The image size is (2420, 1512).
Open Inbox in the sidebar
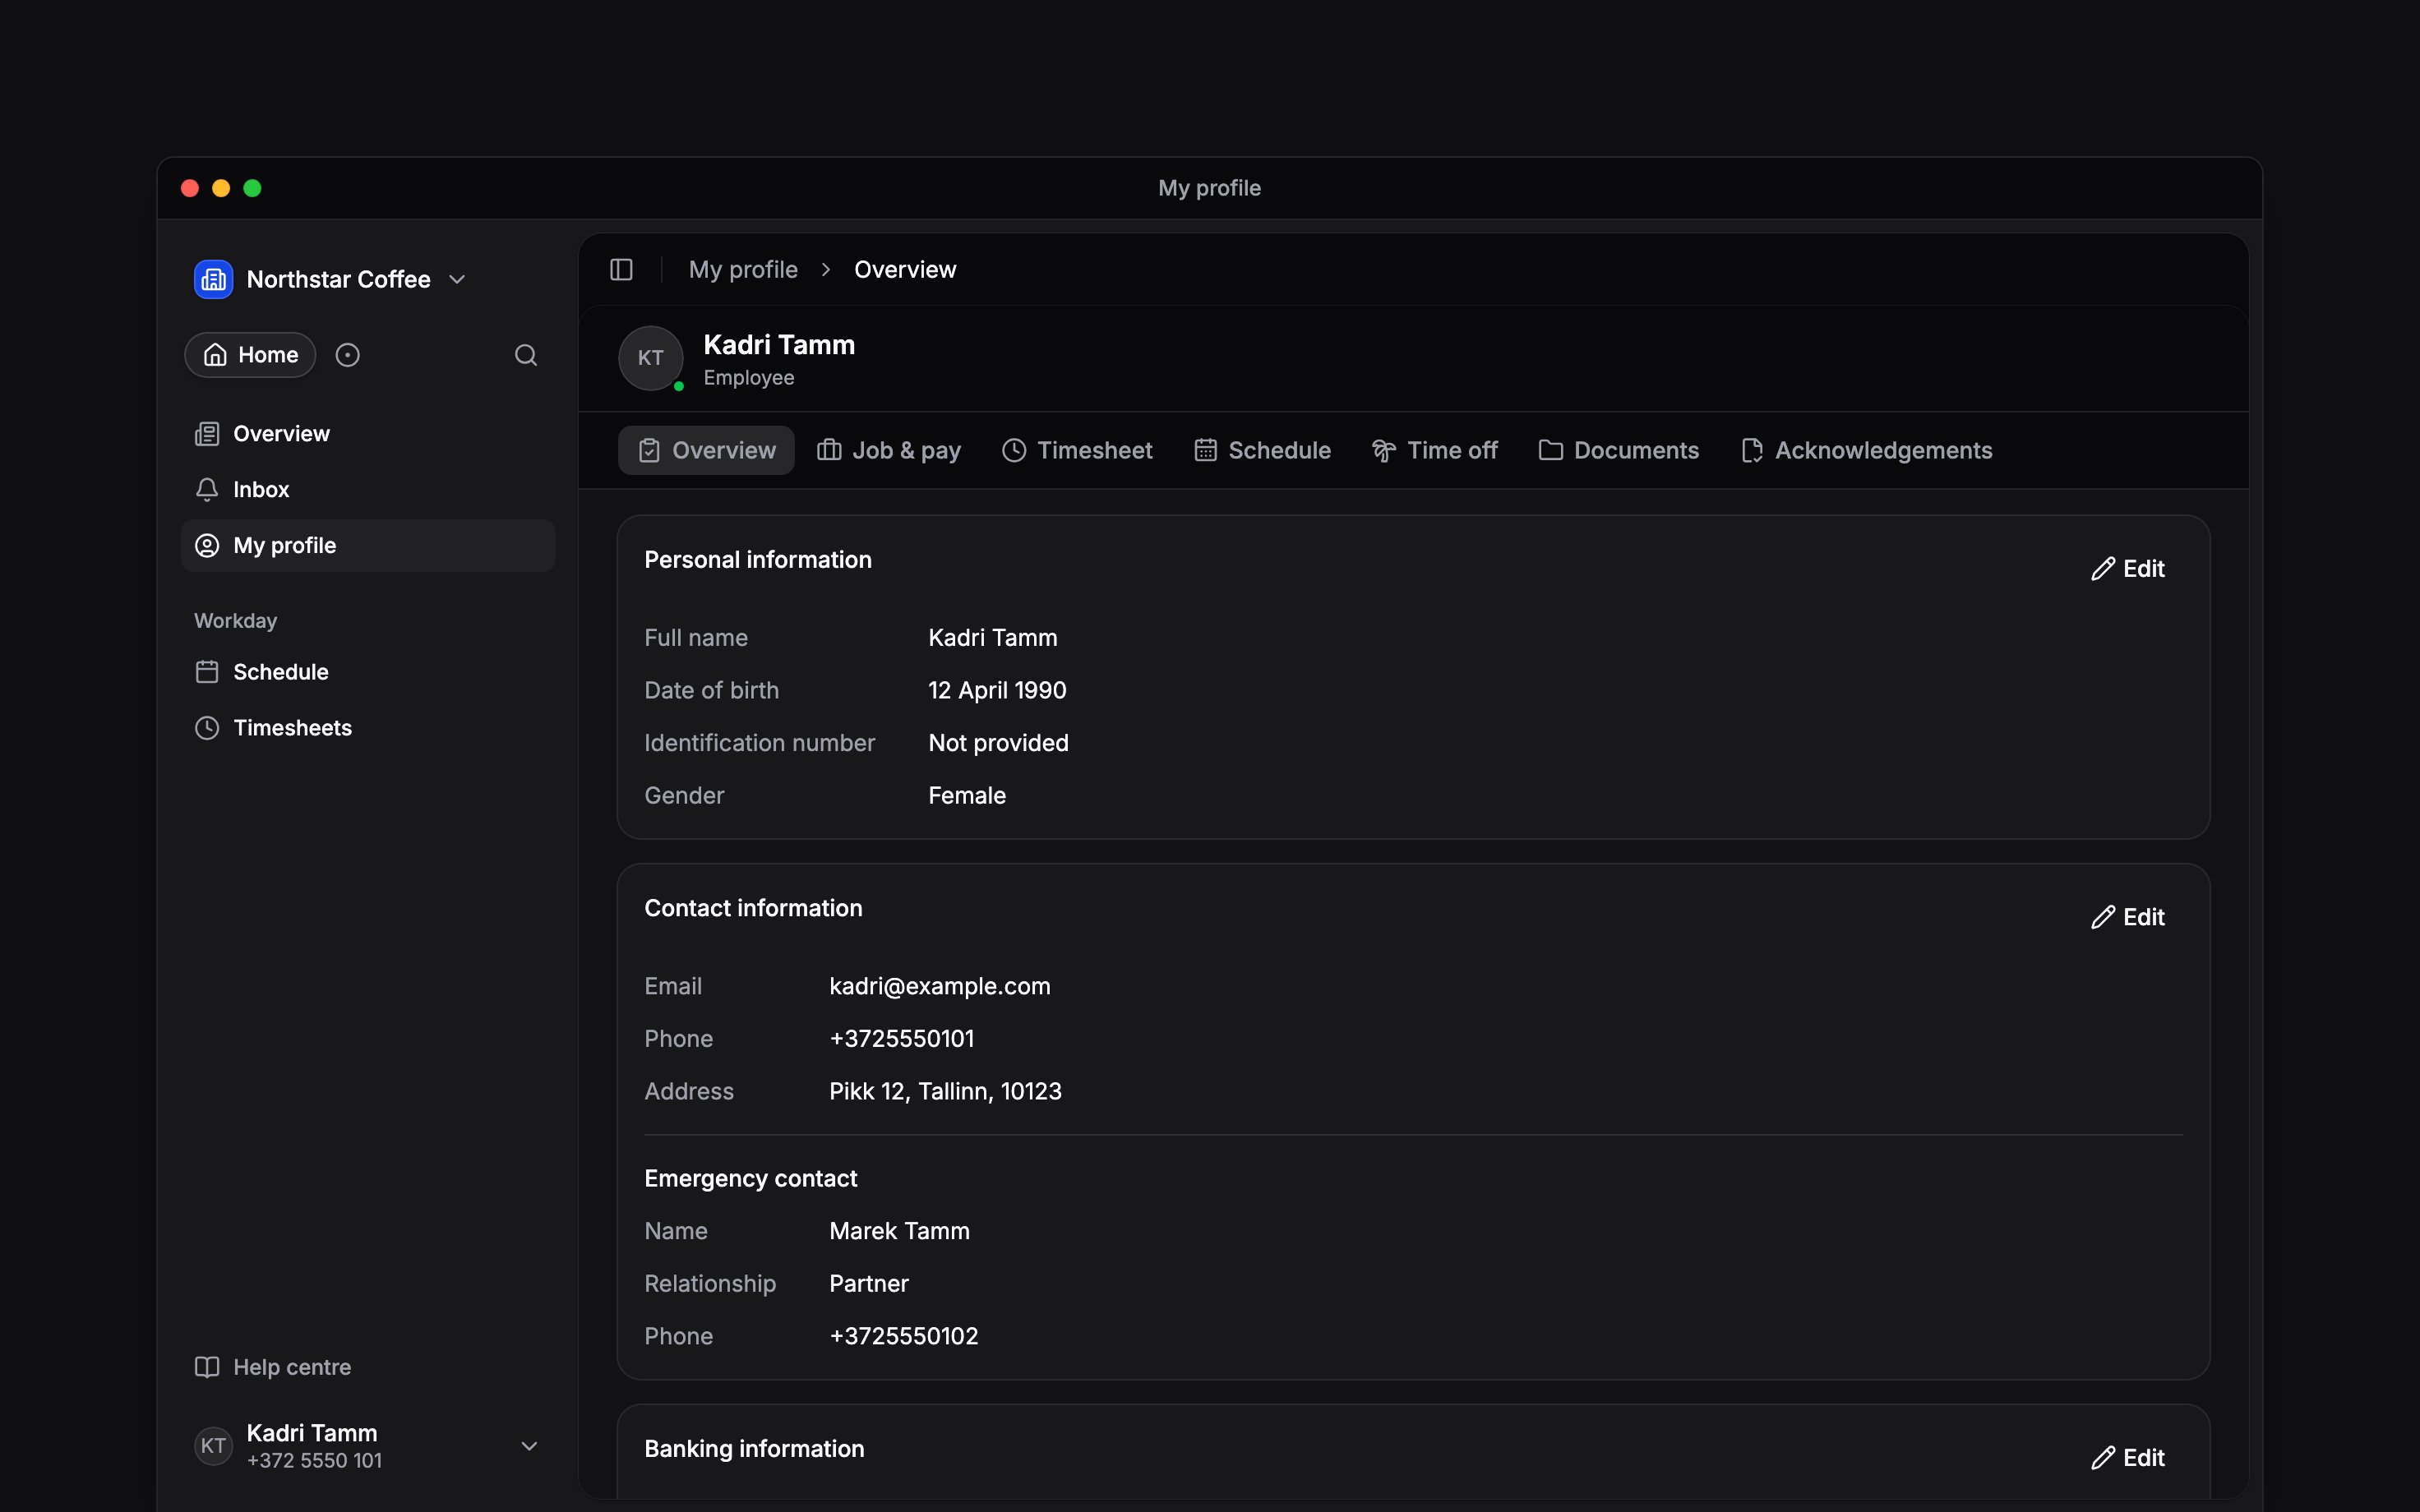[368, 490]
